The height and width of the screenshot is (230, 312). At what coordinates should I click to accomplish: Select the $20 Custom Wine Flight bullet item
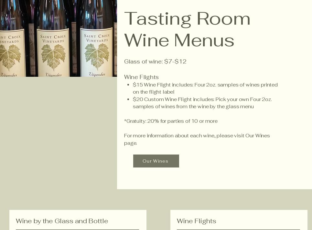pos(202,103)
